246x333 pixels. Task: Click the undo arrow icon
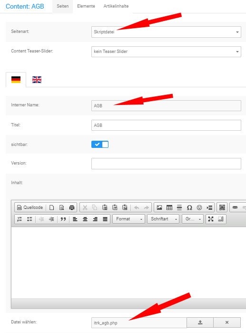click(137, 208)
